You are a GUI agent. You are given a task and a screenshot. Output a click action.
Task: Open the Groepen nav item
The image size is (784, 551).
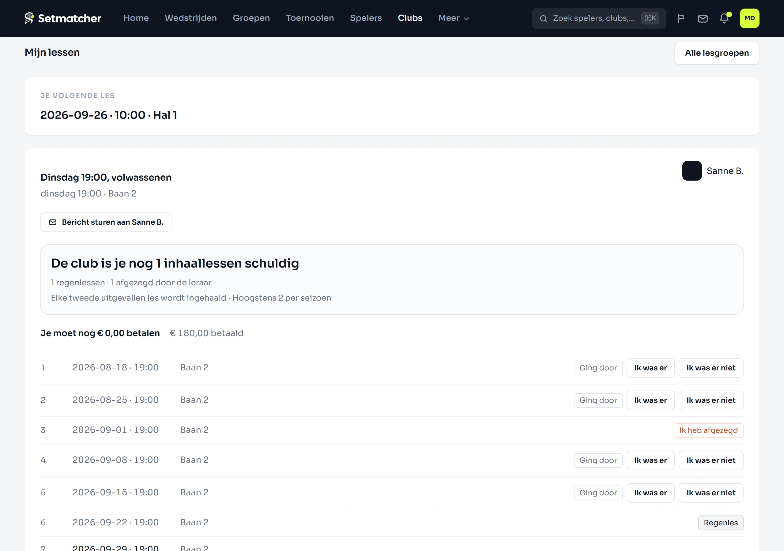tap(251, 18)
